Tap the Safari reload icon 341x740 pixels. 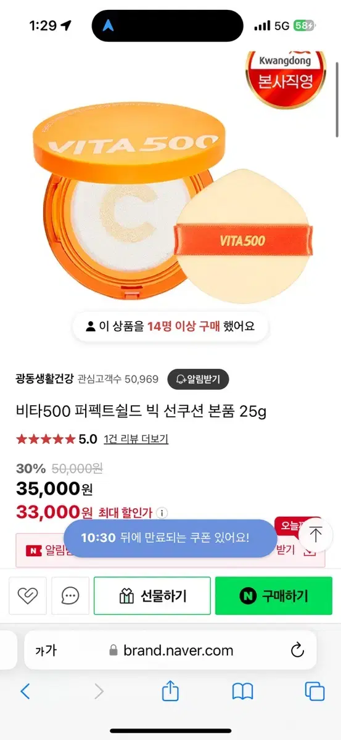coord(297,650)
